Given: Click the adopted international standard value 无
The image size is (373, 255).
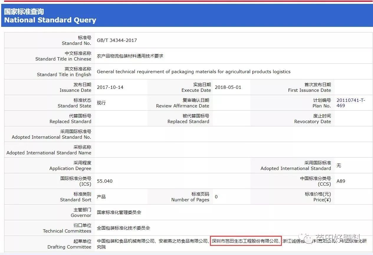Looking at the screenshot, I should pyautogui.click(x=339, y=166).
